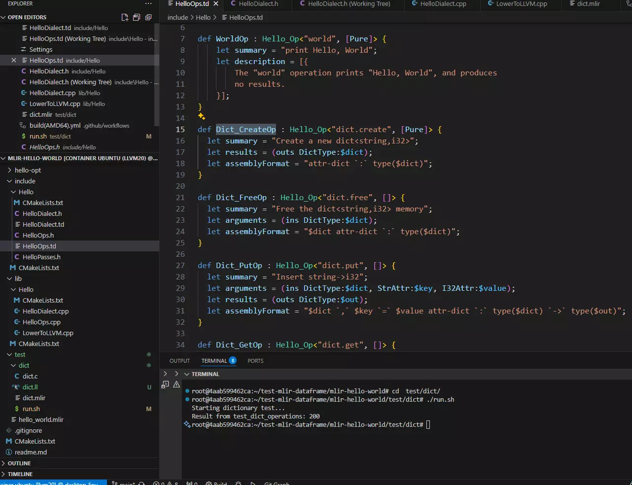Click the debug bug icon in status bar

click(x=239, y=483)
